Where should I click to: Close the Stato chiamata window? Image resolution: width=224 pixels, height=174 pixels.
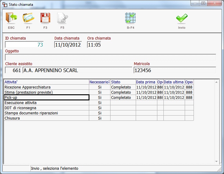tap(215, 3)
